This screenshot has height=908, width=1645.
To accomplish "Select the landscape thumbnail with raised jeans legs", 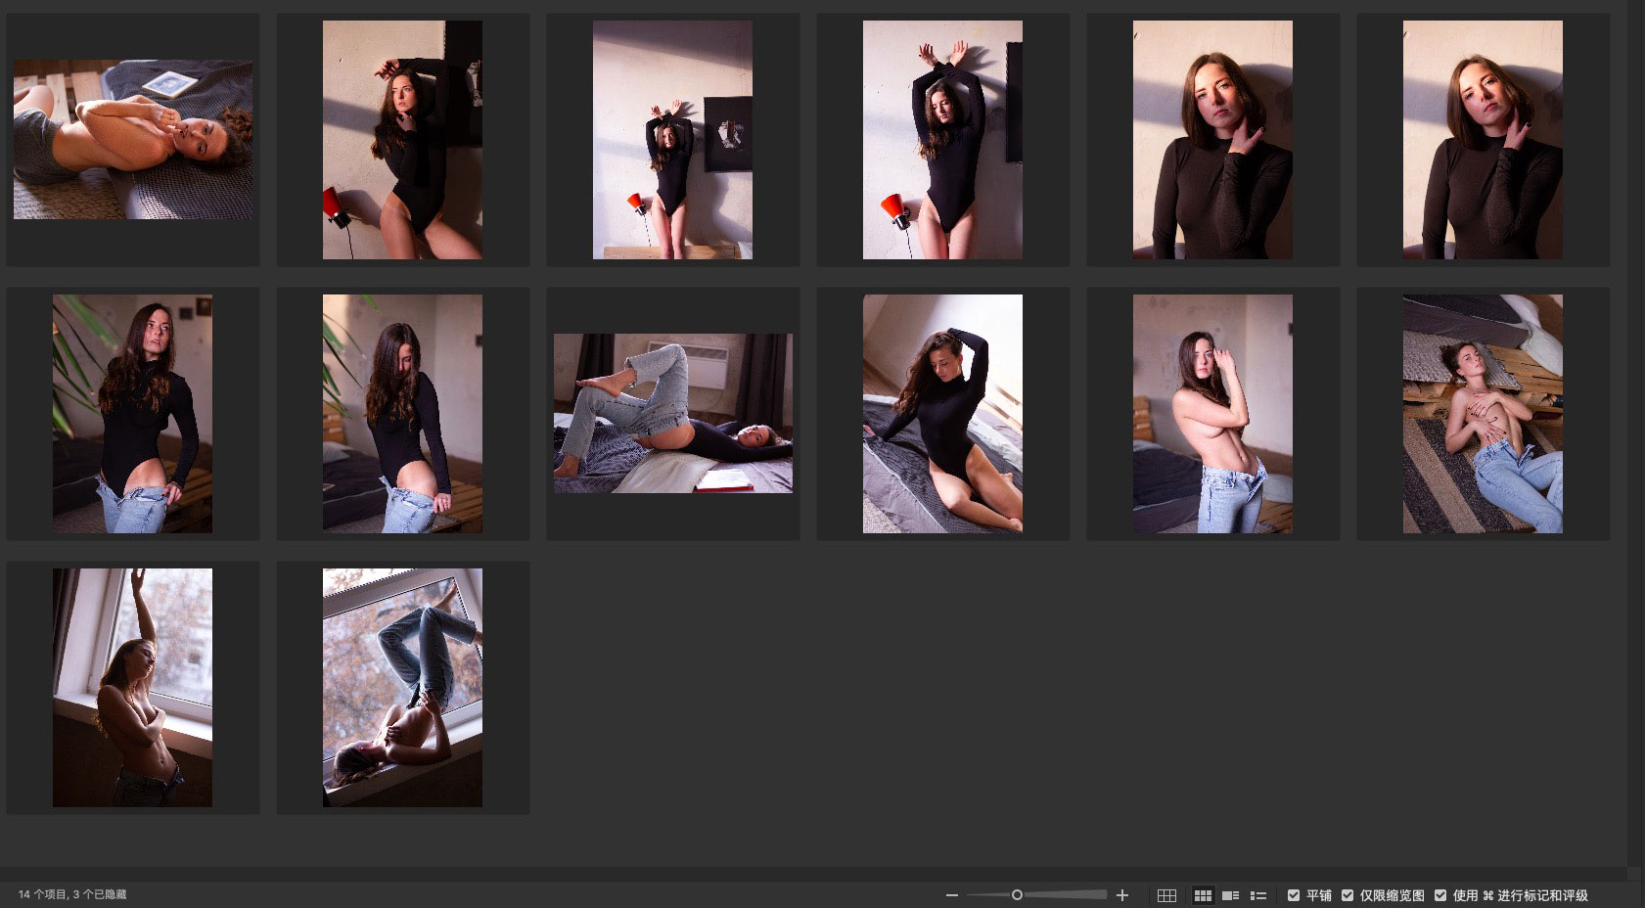I will point(672,413).
